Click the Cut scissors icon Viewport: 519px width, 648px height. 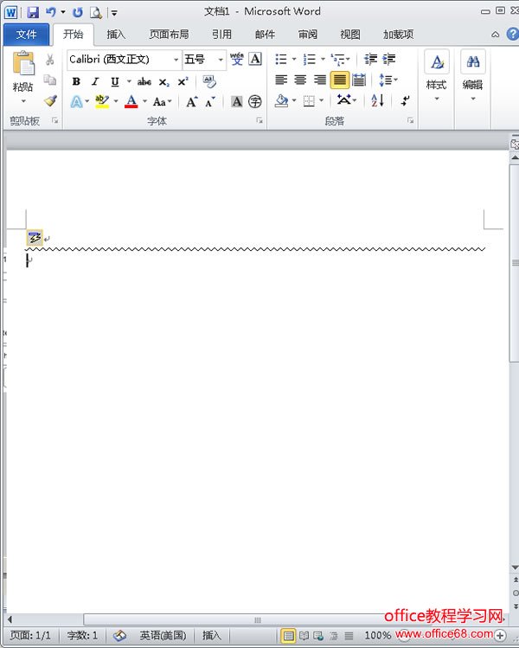point(50,60)
